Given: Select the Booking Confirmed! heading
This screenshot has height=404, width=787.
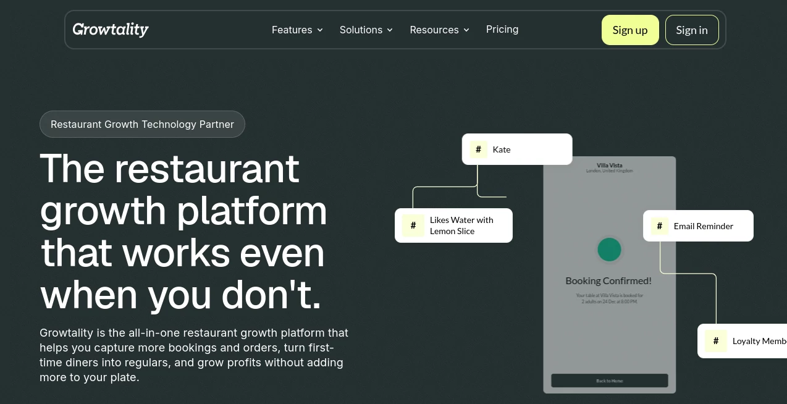Looking at the screenshot, I should [608, 280].
